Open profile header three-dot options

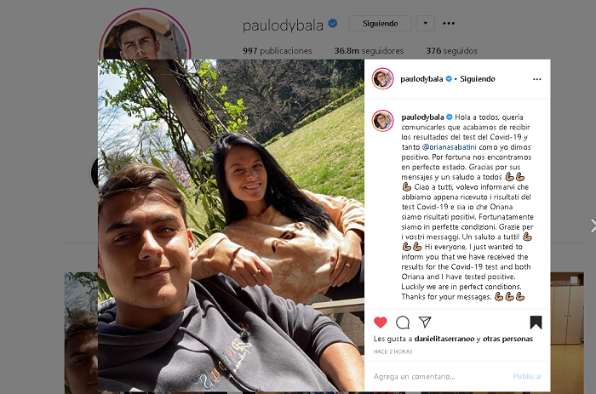tap(449, 23)
